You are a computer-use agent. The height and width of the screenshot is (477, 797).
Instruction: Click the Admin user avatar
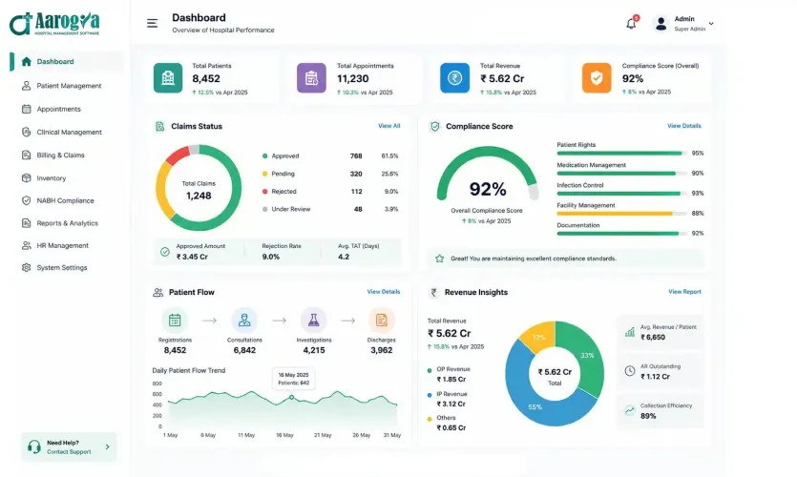(x=661, y=23)
